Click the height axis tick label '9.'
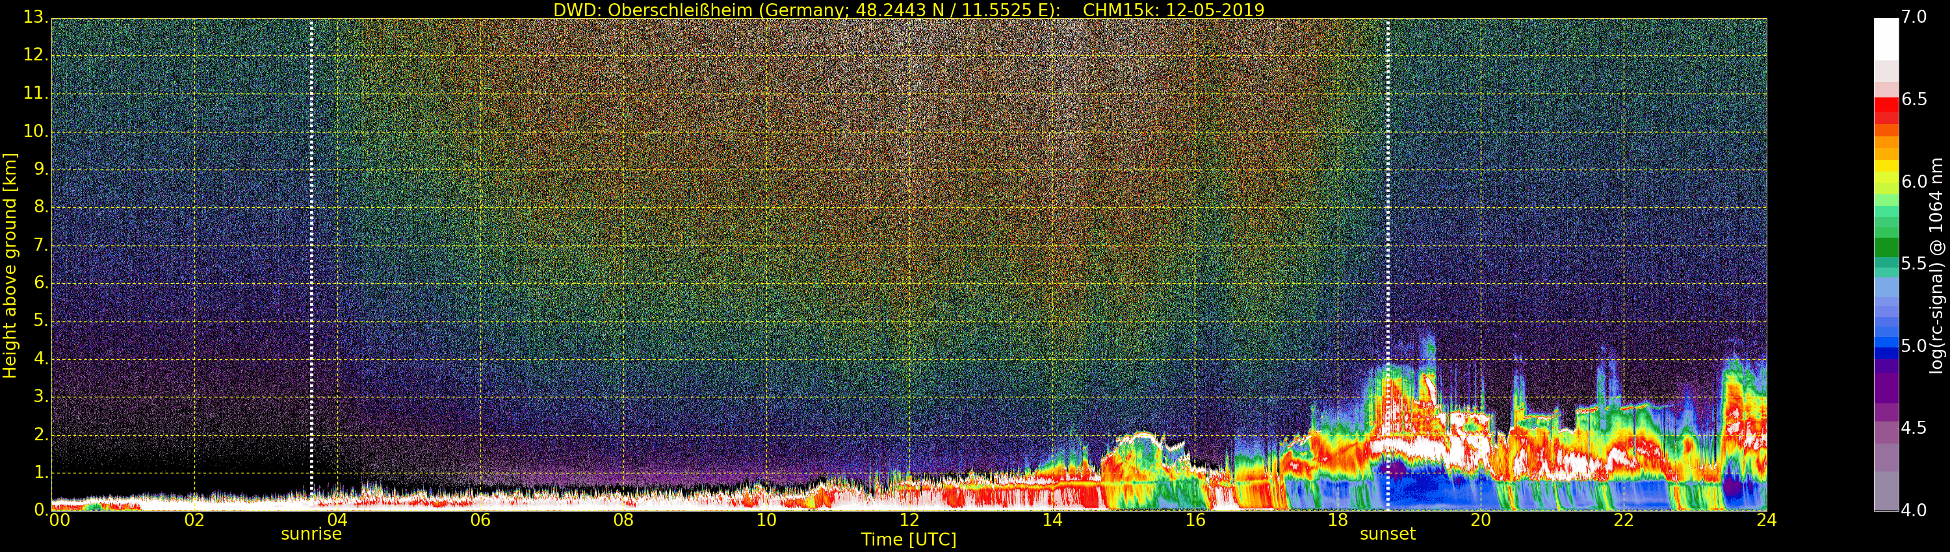The image size is (1950, 552). (x=41, y=169)
